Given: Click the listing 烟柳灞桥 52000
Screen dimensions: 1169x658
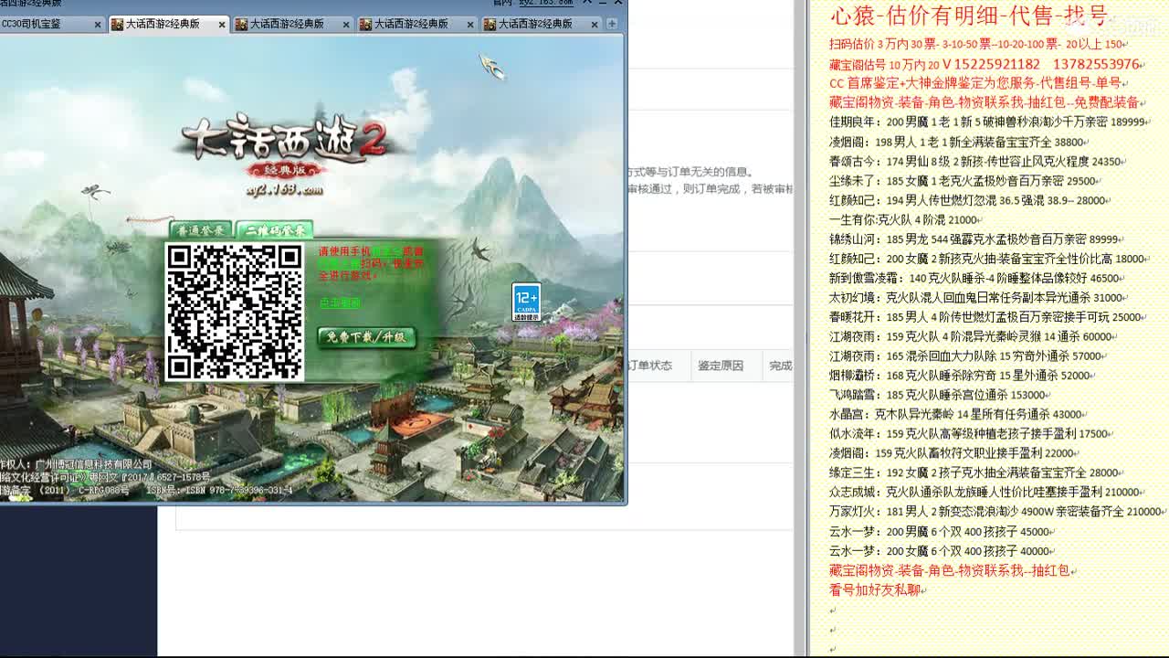Looking at the screenshot, I should (960, 376).
